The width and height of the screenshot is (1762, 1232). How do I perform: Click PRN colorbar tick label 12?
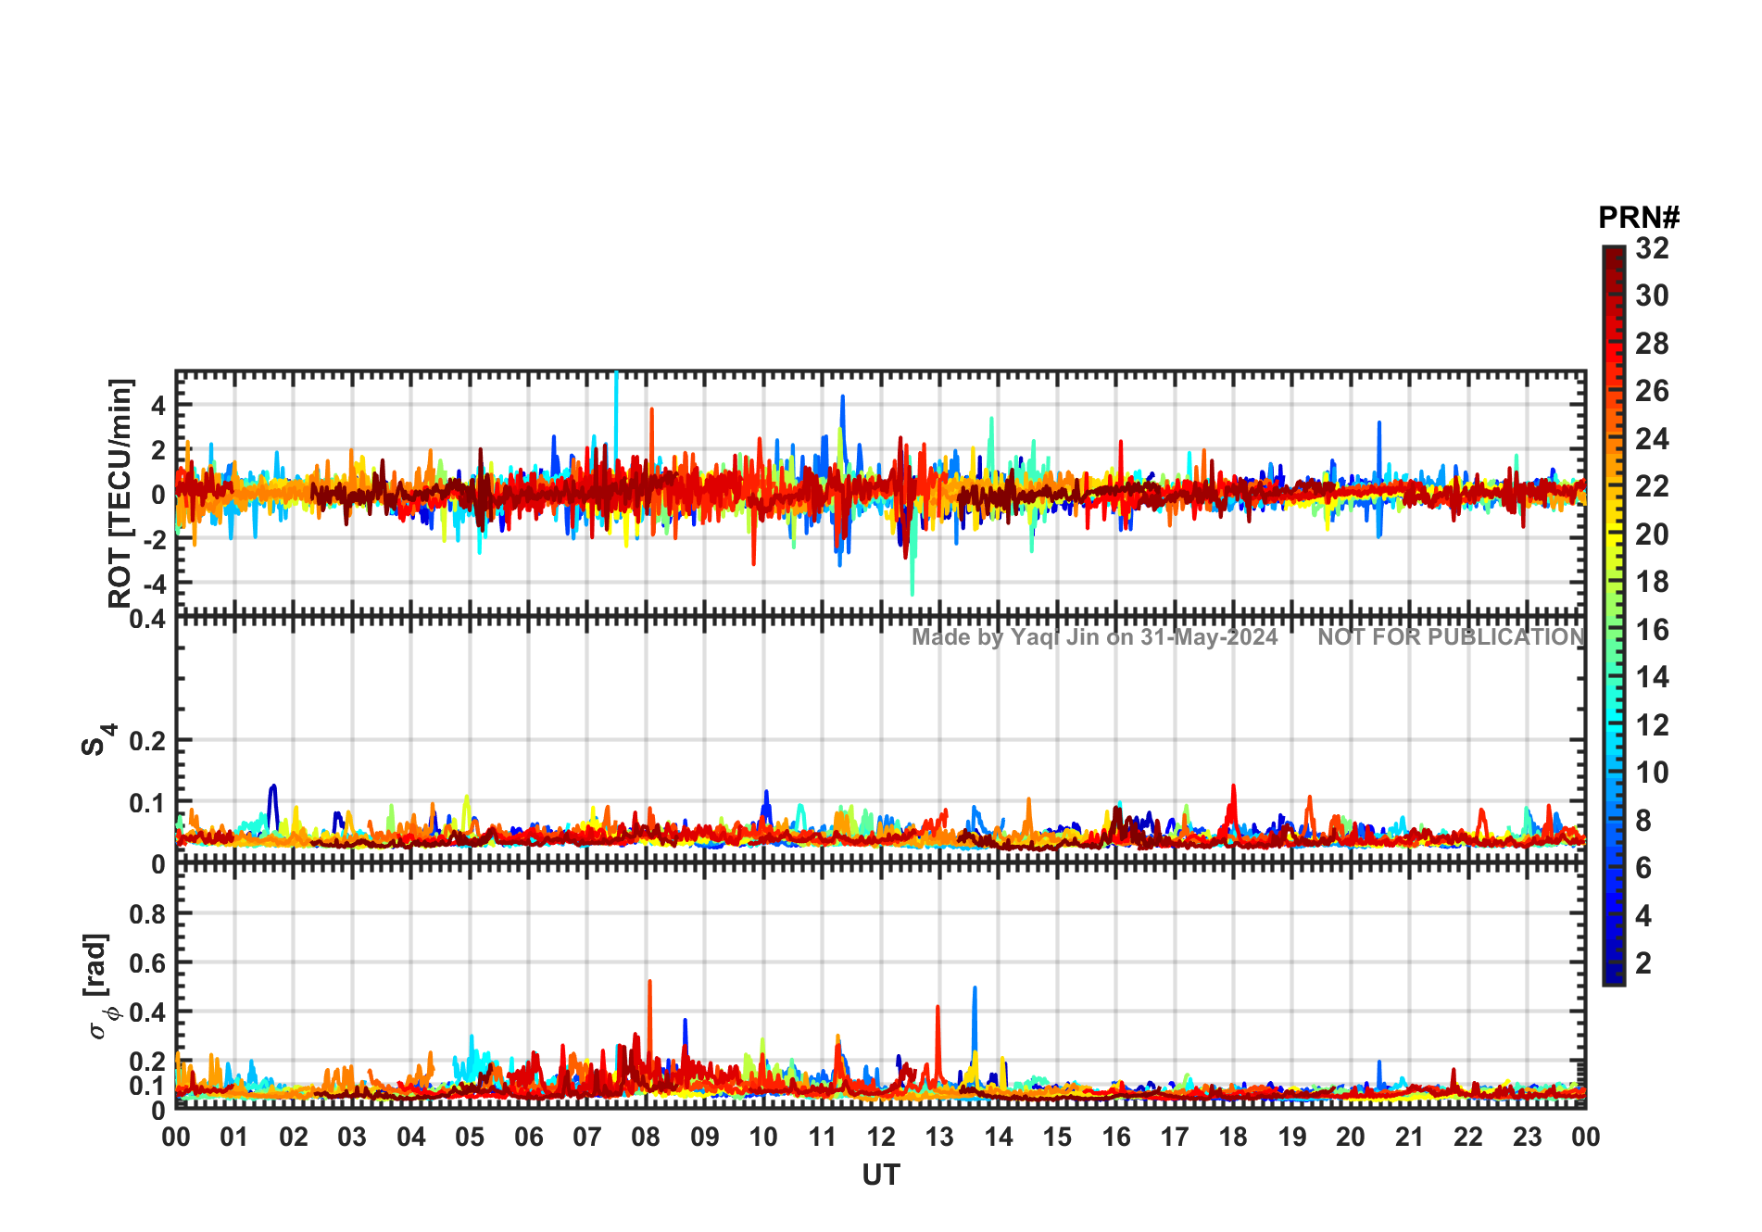1652,725
